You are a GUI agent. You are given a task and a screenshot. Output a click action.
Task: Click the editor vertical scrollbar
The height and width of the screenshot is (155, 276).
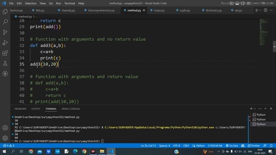pos(274,46)
